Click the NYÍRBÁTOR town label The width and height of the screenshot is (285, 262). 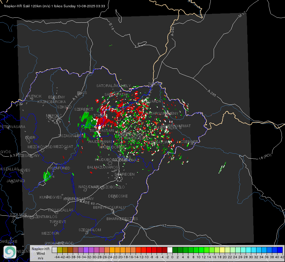[x=158, y=142]
